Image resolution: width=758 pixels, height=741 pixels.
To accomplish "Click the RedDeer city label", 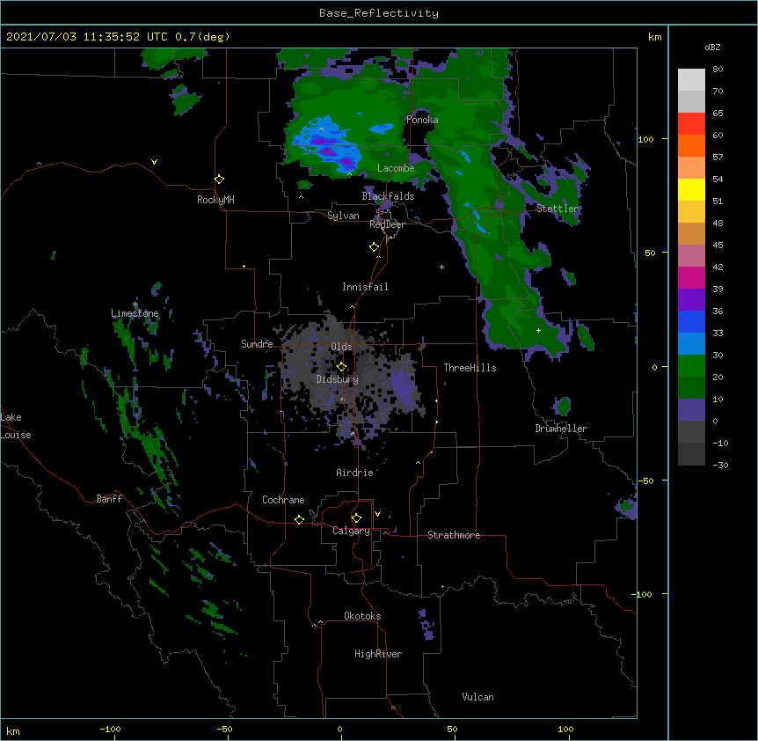I will coord(387,224).
